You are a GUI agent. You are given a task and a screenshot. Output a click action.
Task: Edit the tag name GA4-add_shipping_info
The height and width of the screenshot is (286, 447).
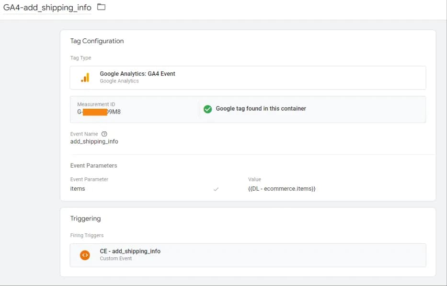pos(47,7)
